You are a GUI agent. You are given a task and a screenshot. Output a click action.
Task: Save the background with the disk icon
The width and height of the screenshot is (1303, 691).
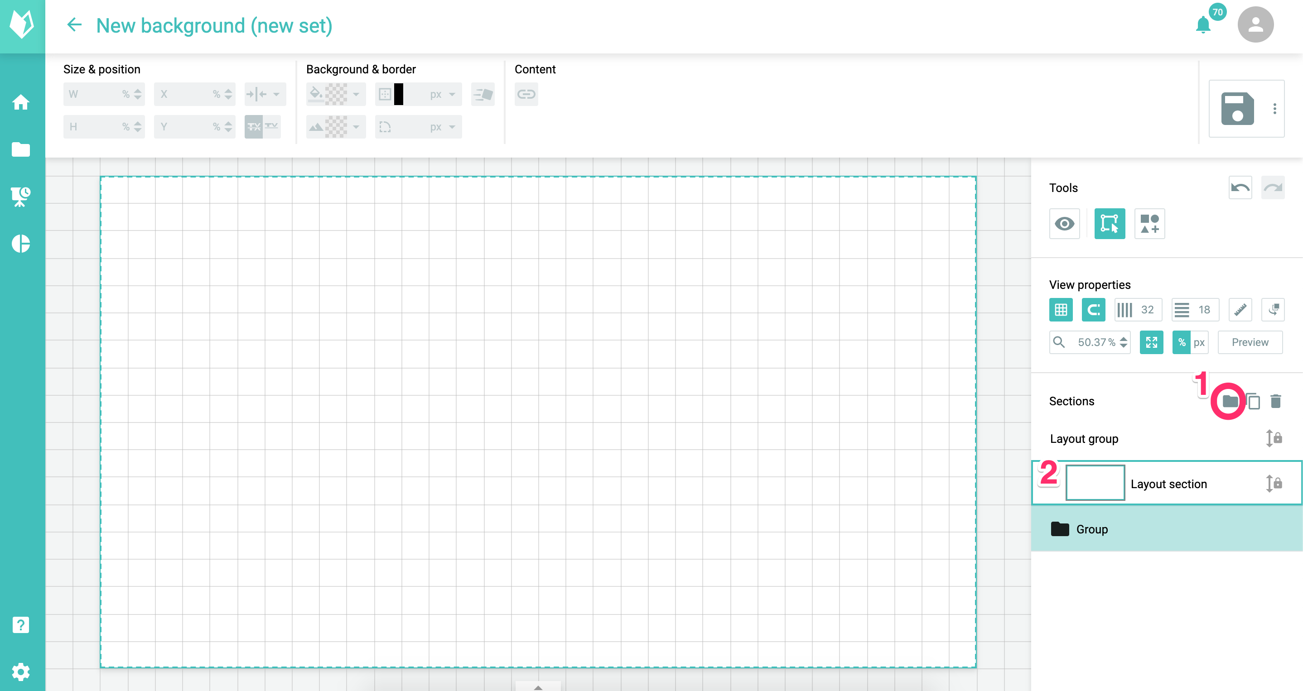(1237, 109)
